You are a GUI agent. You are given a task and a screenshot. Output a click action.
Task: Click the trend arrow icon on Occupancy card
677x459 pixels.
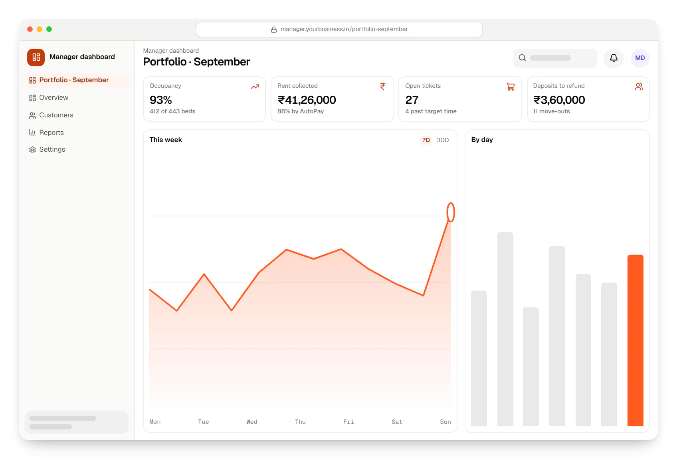coord(255,87)
